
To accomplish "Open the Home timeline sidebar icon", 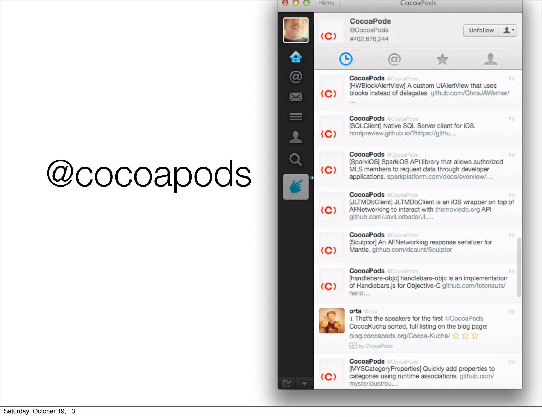I will 296,57.
